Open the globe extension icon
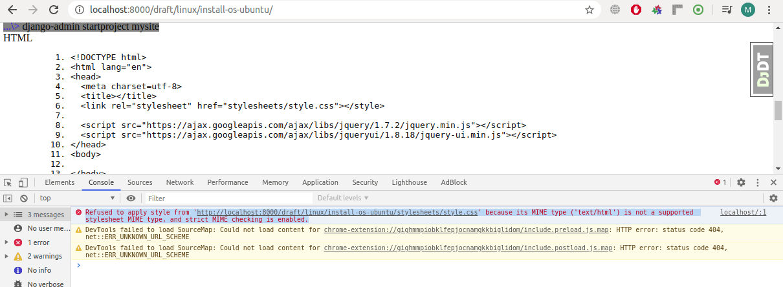Screen dimensions: 783x287 (x=615, y=10)
